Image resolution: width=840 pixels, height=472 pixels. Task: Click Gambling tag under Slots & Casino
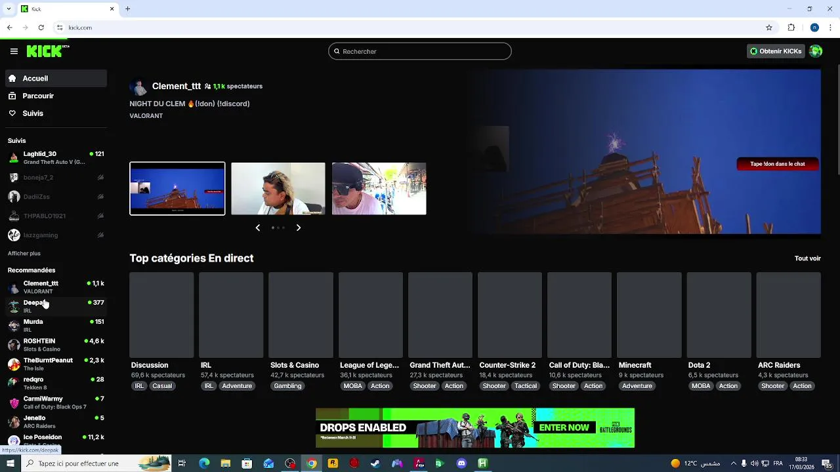(287, 386)
